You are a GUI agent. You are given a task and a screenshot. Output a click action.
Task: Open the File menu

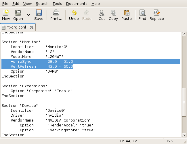tap(5, 4)
